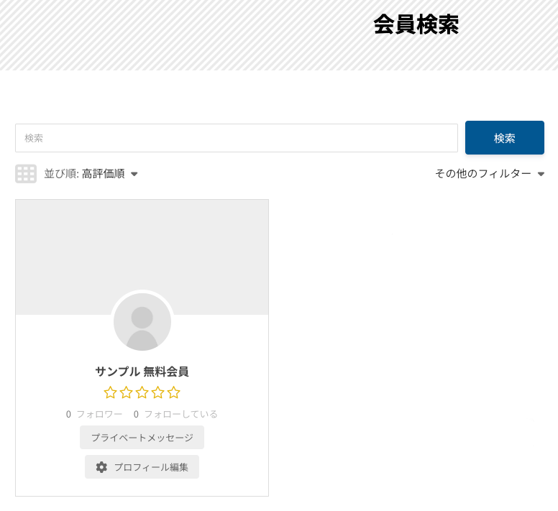This screenshot has width=558, height=511.
Task: Click the first rating star
Action: click(110, 392)
